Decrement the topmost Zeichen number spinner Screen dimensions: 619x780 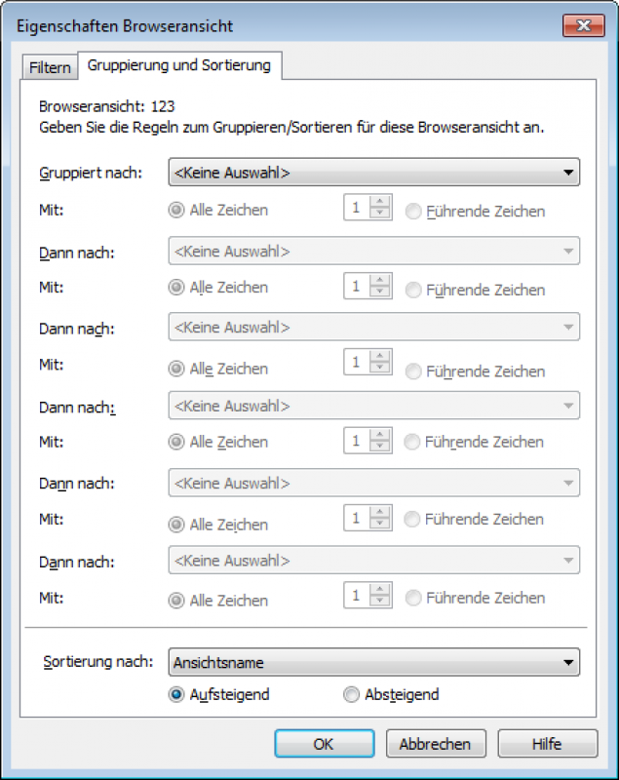click(x=380, y=214)
